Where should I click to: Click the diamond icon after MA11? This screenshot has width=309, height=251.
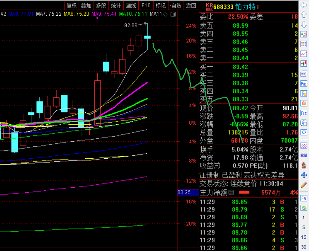[165, 14]
